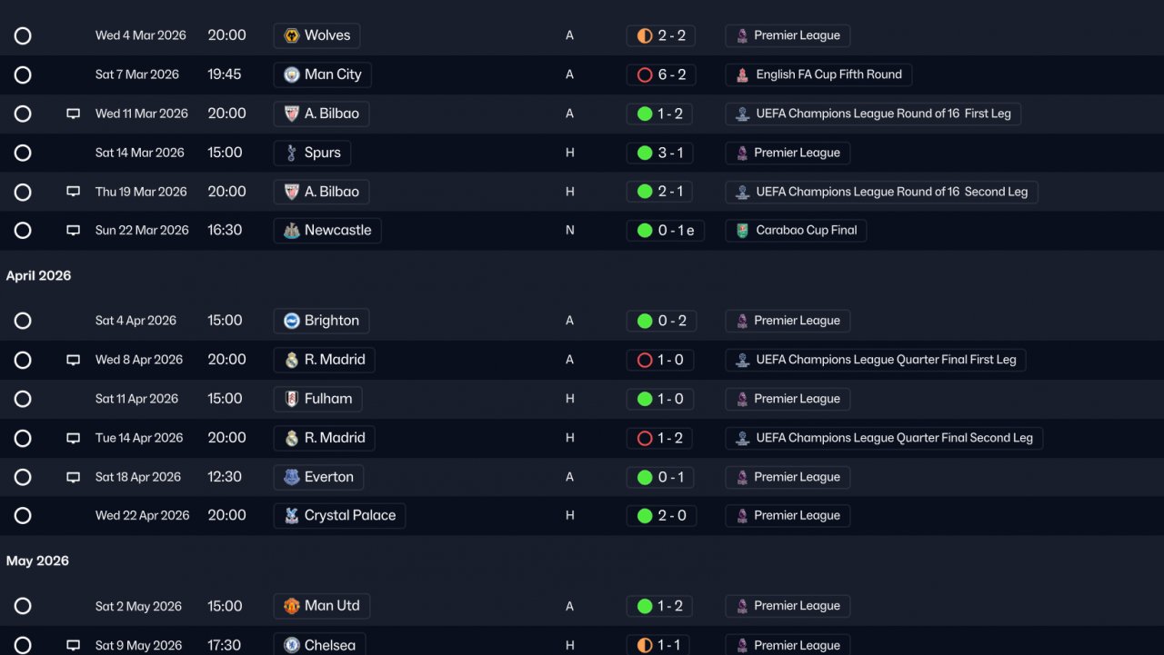Collapse the May 2026 month header
Viewport: 1164px width, 655px height.
click(37, 561)
